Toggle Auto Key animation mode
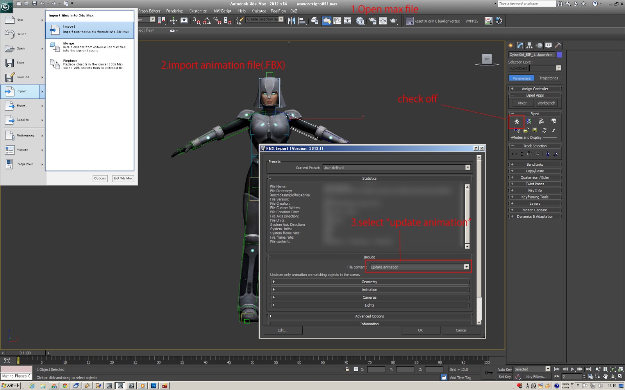The height and width of the screenshot is (390, 625). 505,369
